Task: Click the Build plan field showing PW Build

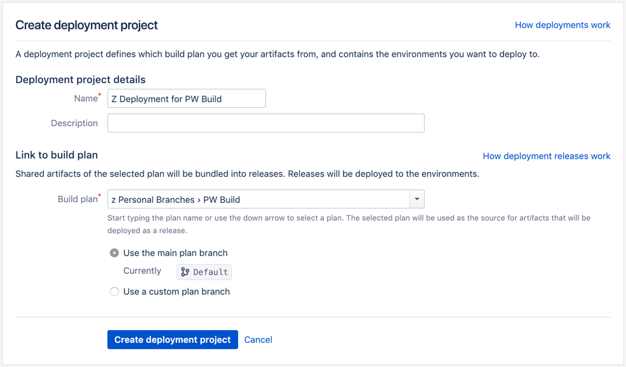Action: pos(258,199)
